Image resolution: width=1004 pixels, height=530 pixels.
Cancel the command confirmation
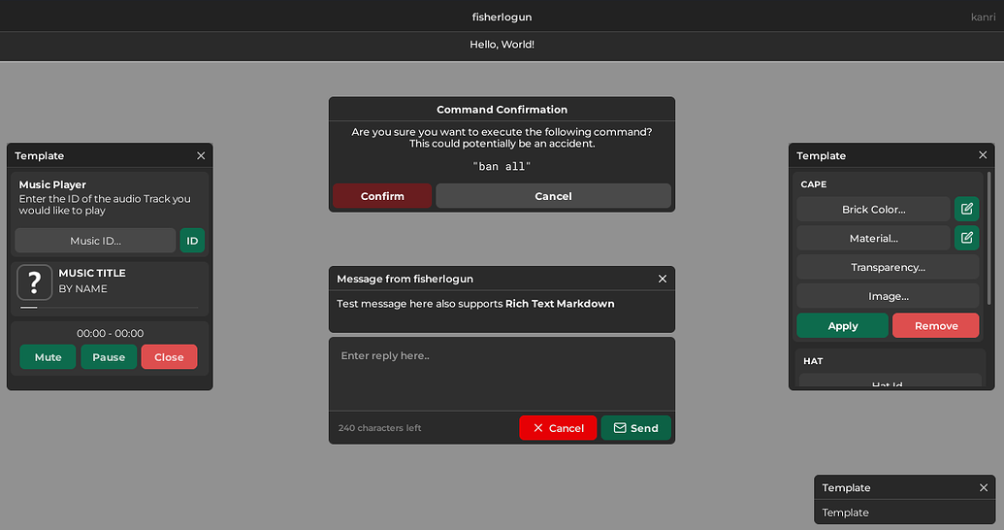coord(553,196)
